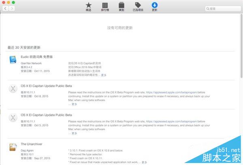Open the Categories (类别) tab
The height and width of the screenshot is (165, 243).
122,7
